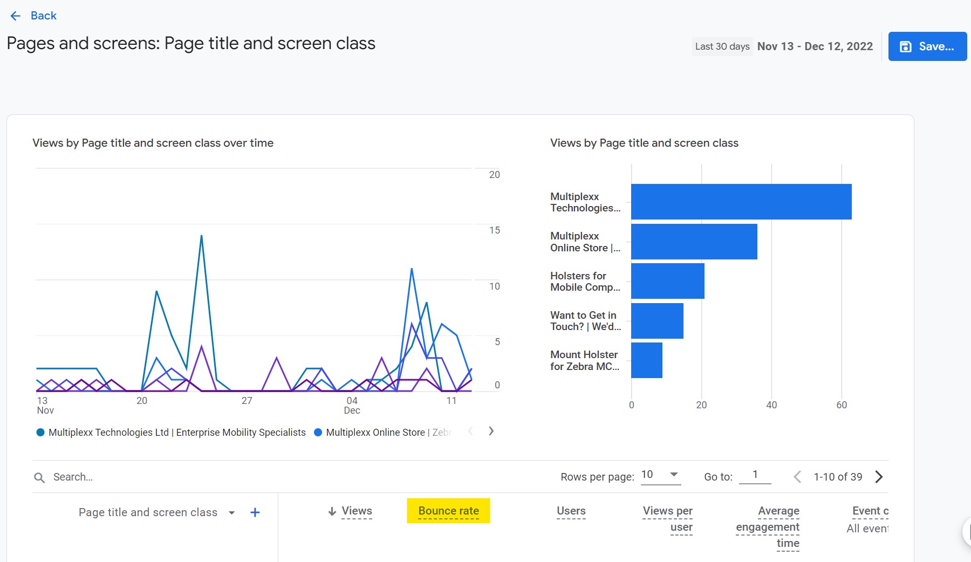Go to the previous table page

797,477
